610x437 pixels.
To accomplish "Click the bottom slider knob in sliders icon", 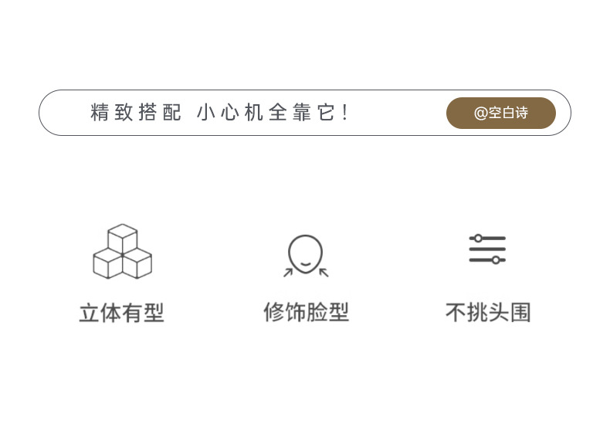I will [x=496, y=260].
